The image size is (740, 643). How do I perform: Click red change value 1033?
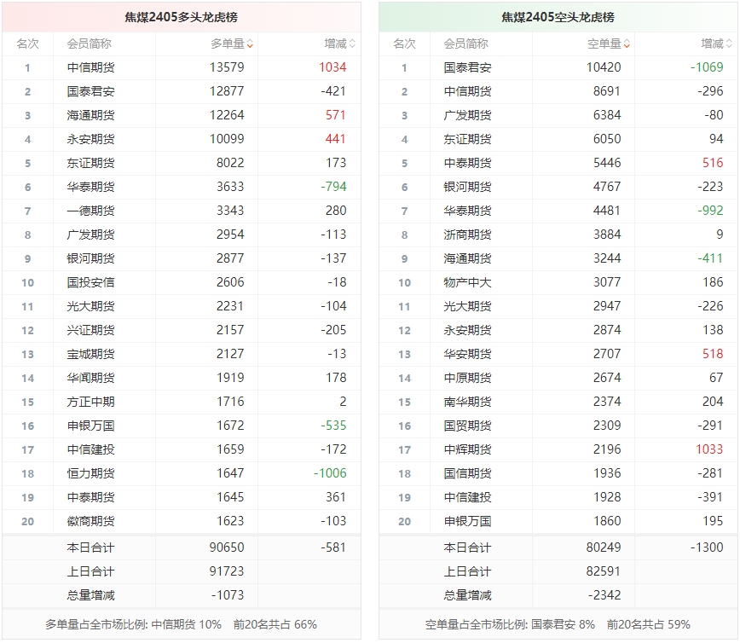pyautogui.click(x=709, y=449)
